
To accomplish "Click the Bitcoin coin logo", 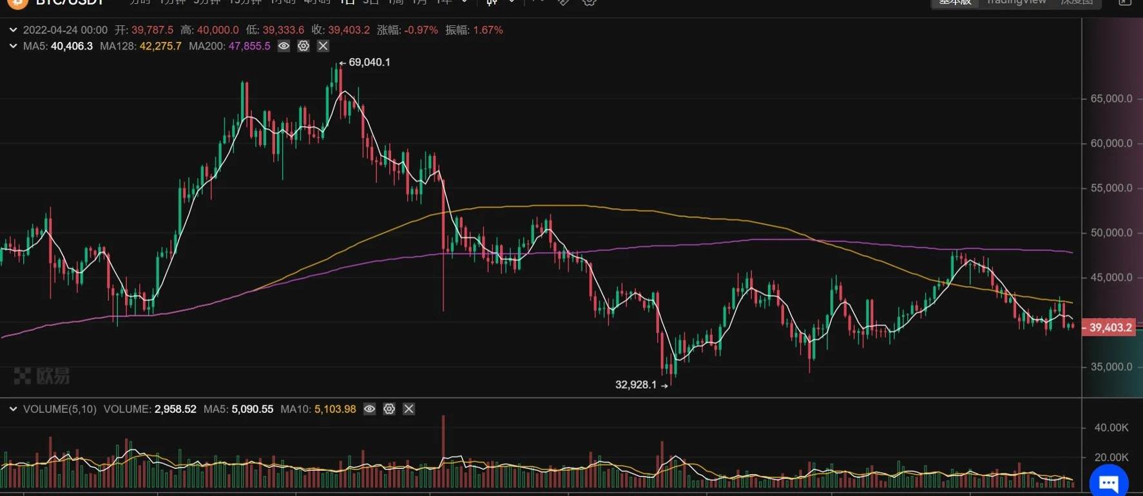I will pyautogui.click(x=17, y=3).
